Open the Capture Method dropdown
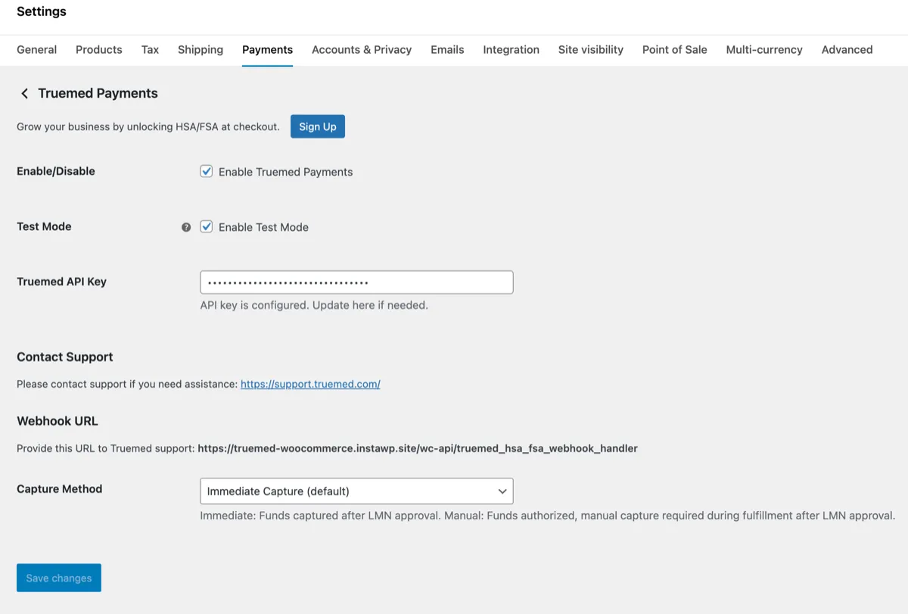 tap(356, 491)
